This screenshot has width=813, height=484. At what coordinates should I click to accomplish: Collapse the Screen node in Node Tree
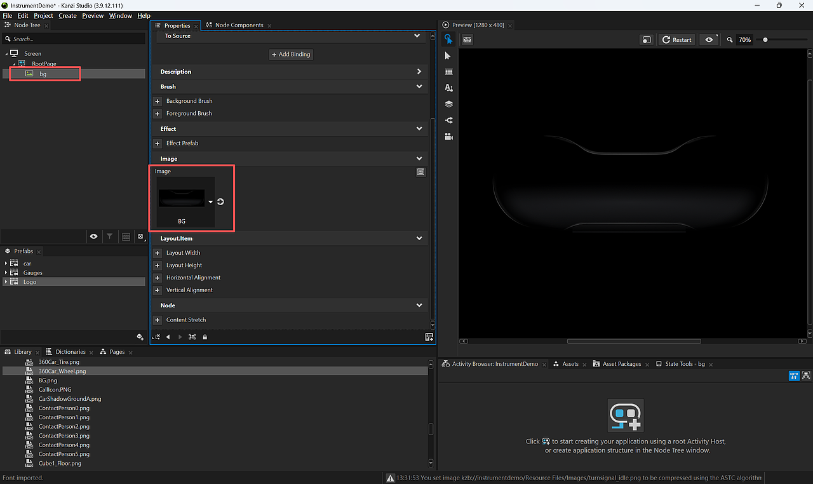(x=6, y=54)
